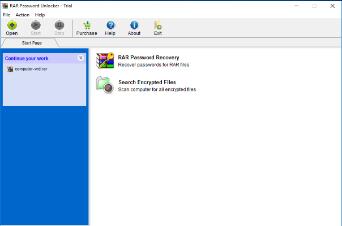Open the File menu
The image size is (342, 226).
coord(7,15)
